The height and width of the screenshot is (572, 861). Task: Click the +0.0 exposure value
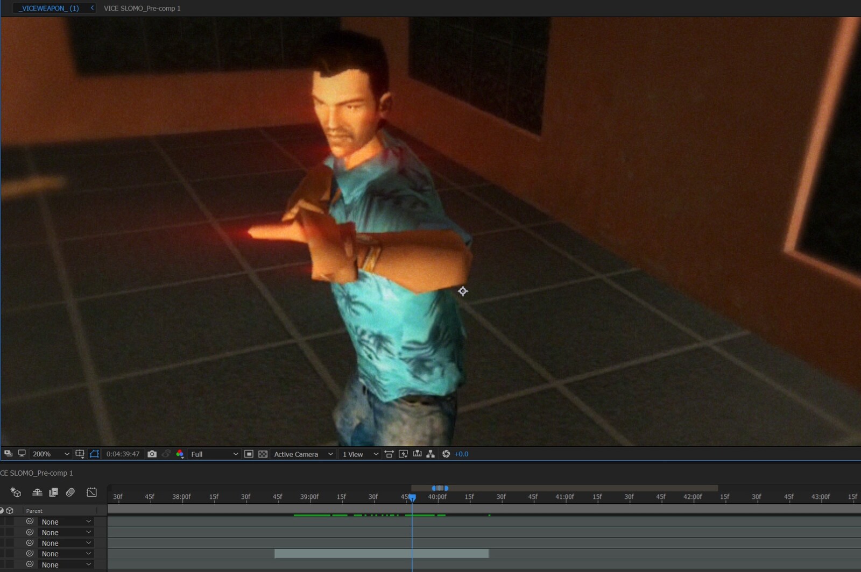coord(461,454)
